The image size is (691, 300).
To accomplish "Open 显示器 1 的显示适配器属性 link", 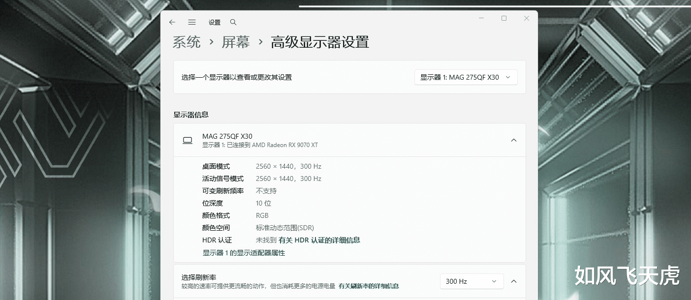I will [x=244, y=253].
